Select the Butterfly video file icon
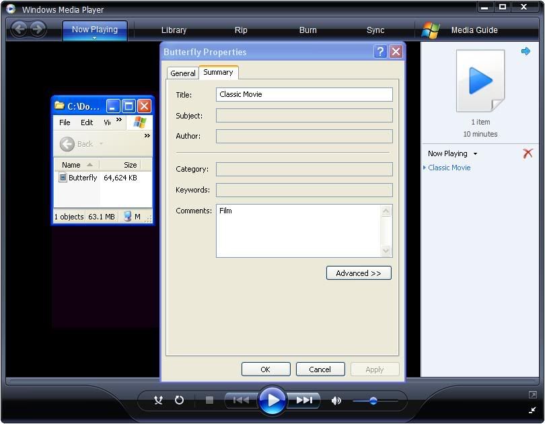 click(x=63, y=178)
